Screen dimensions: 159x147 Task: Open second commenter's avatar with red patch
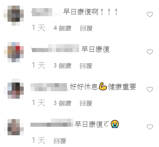pyautogui.click(x=14, y=52)
